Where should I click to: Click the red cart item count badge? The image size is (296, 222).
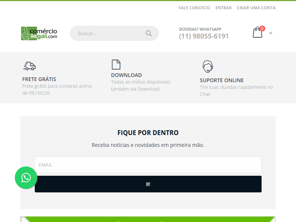[262, 28]
